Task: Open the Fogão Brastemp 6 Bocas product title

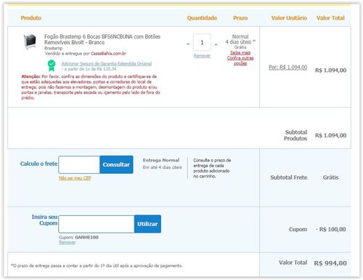Action: tap(102, 39)
